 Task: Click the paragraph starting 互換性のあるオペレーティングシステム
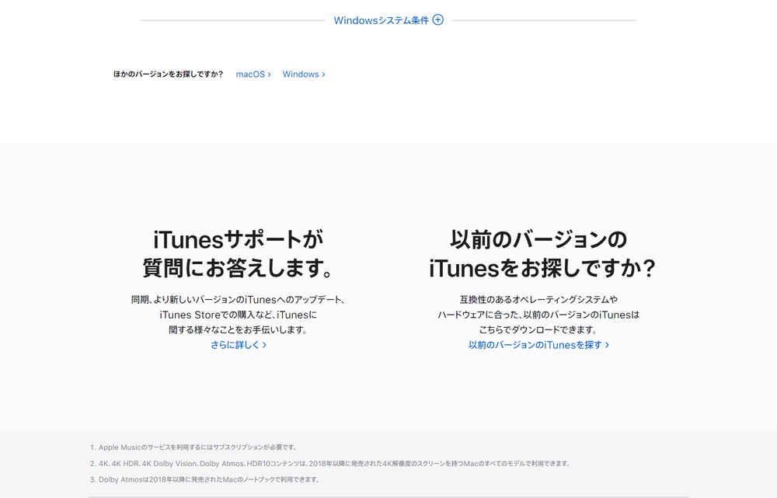click(538, 315)
